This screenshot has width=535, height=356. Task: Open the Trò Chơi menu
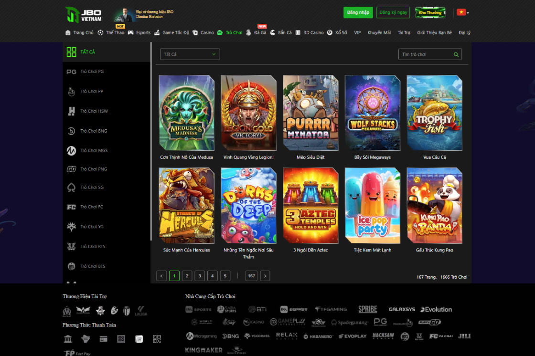230,32
